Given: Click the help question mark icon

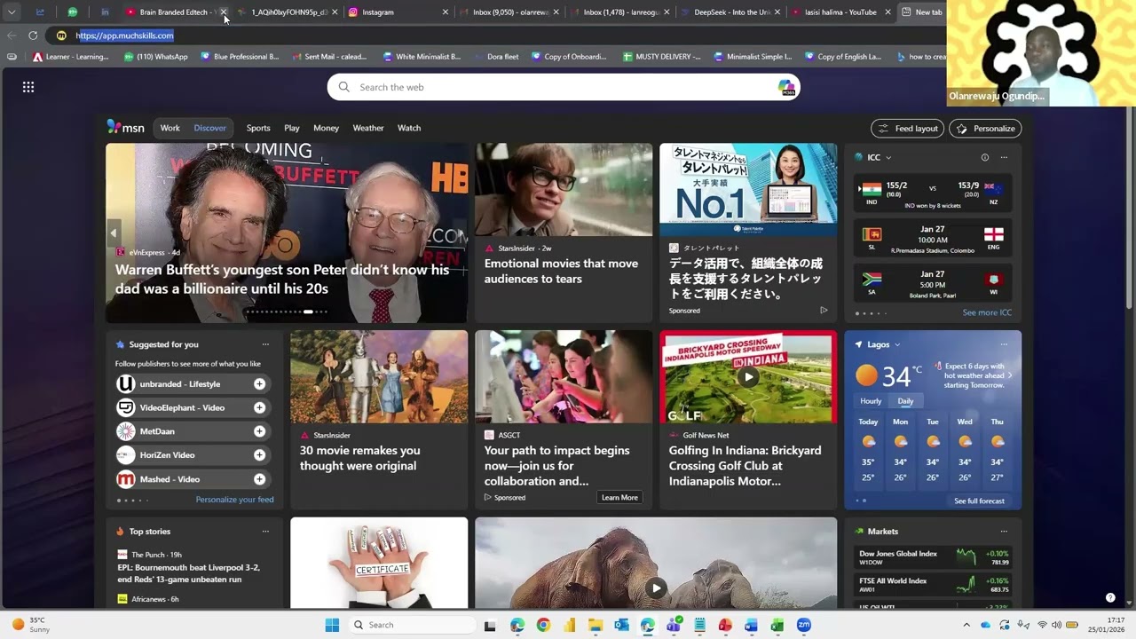Looking at the screenshot, I should 1110,598.
